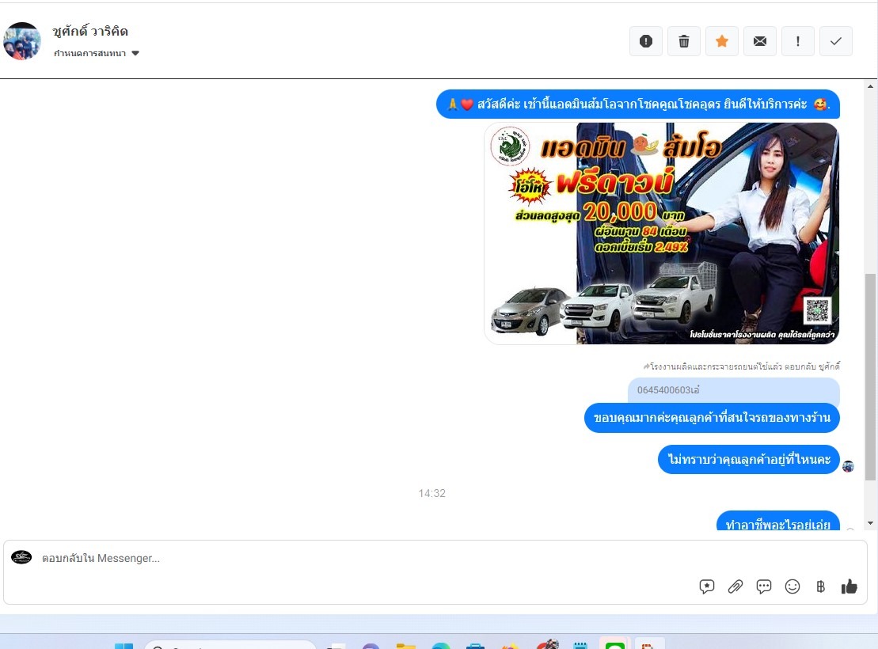Click message ทำอาชีพอะไรอยู่เอ่ย
The width and height of the screenshot is (878, 649).
point(777,522)
